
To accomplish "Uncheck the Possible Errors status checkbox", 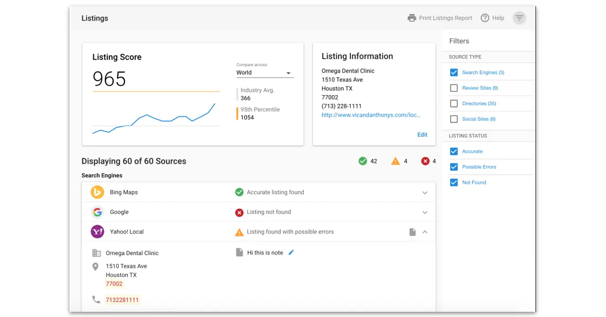I will point(454,167).
